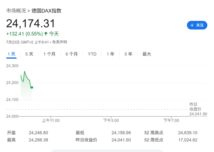Click the 24,000 y-axis label
This screenshot has height=152, width=214.
coord(12,116)
